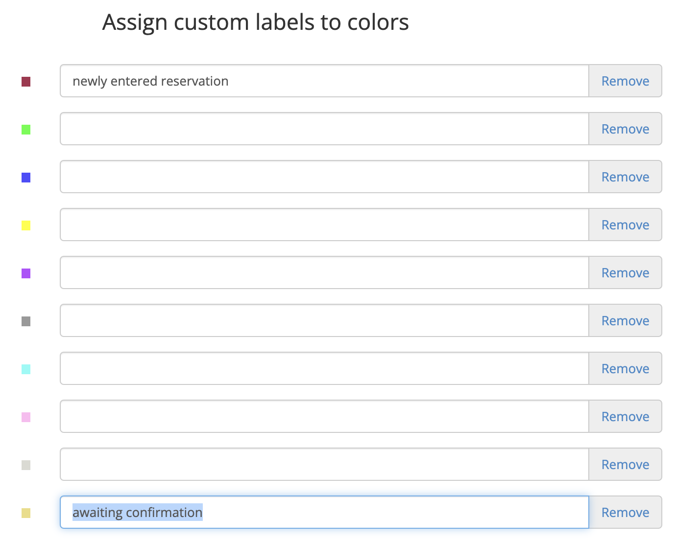Click the 'awaiting confirmation' label field
The width and height of the screenshot is (677, 540).
coord(324,513)
